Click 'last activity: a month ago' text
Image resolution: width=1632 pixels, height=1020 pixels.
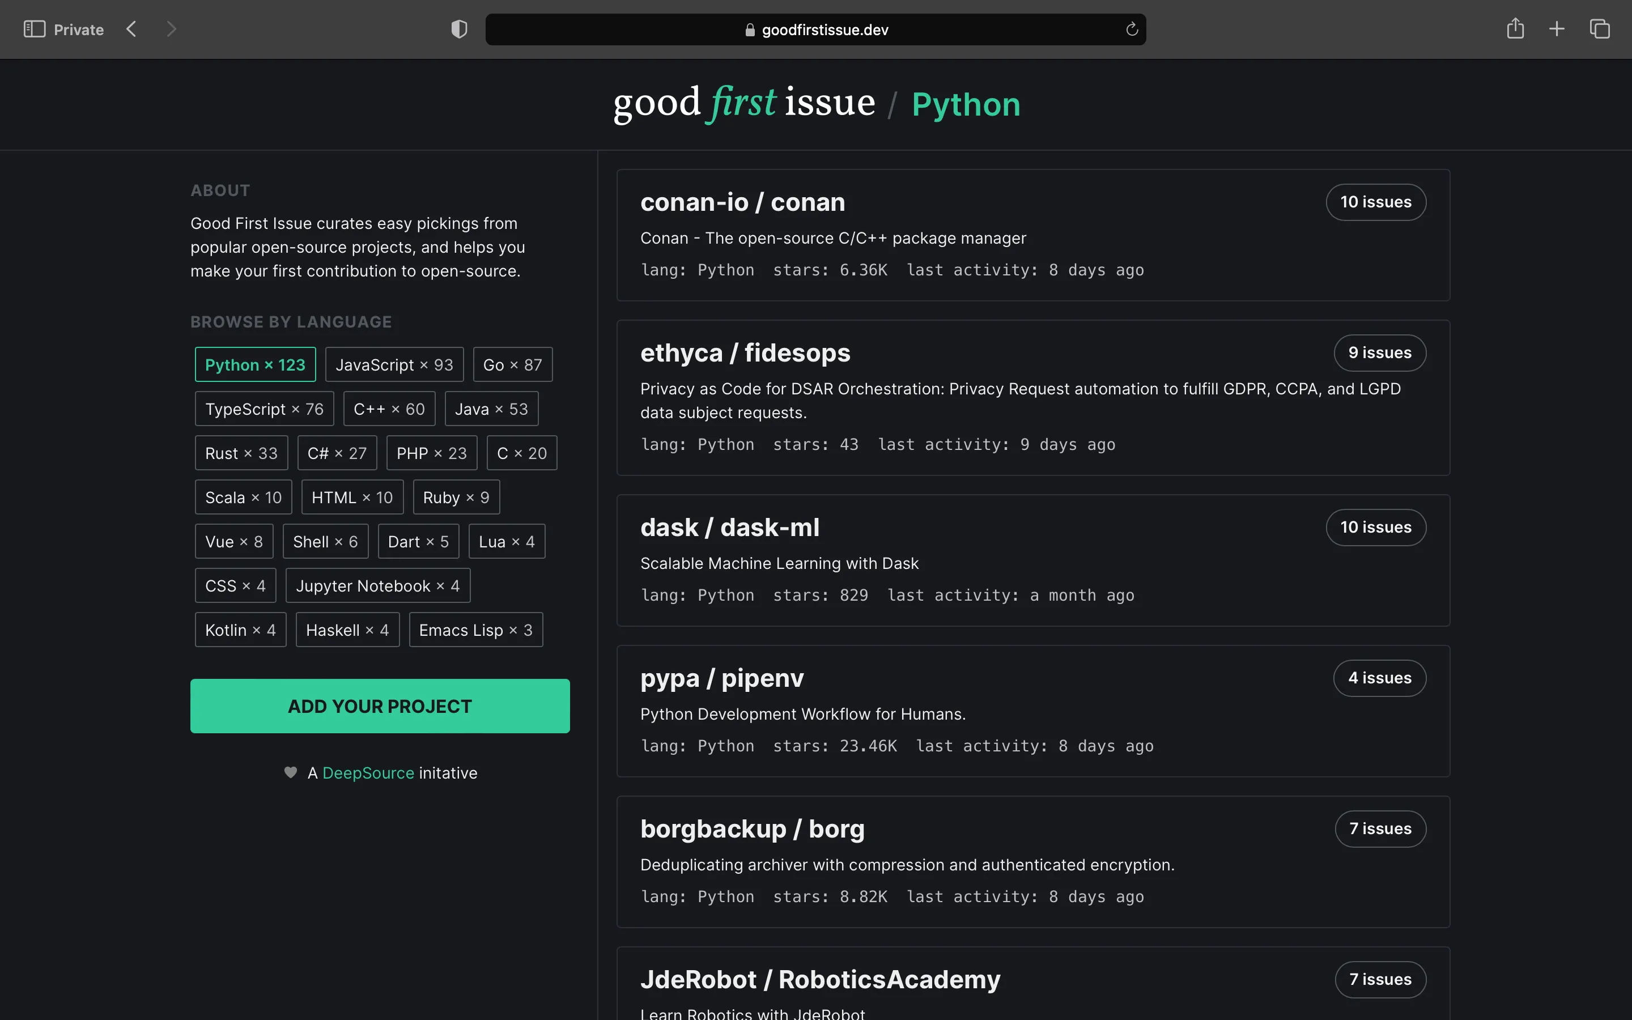[1010, 595]
